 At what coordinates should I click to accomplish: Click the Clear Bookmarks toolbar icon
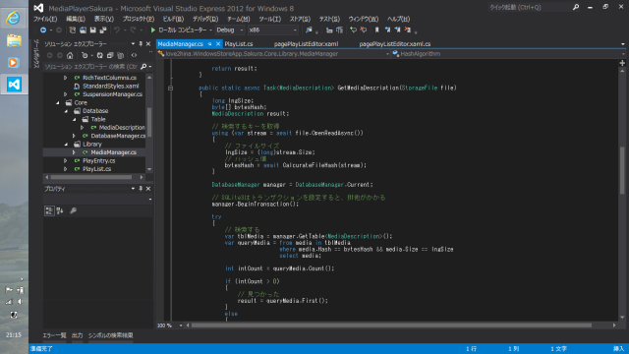point(408,30)
